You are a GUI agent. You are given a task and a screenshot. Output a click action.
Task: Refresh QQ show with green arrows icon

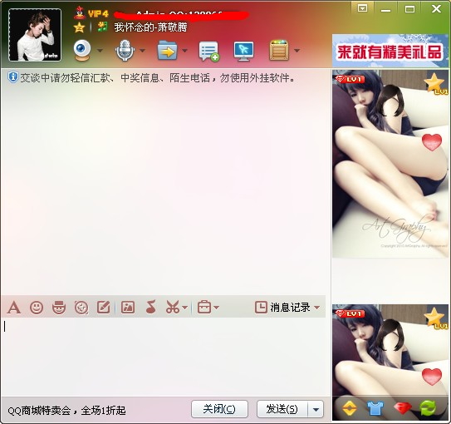coord(429,408)
